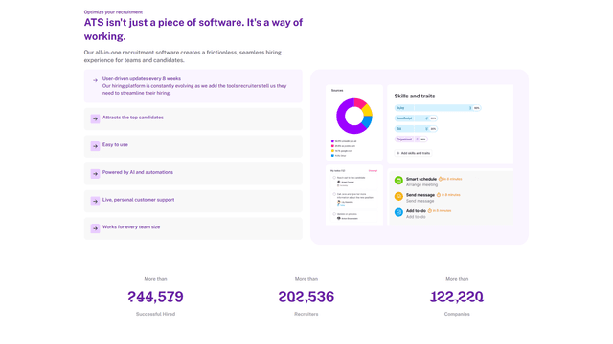Click arrow icon on Live, personal customer support

[x=95, y=201]
